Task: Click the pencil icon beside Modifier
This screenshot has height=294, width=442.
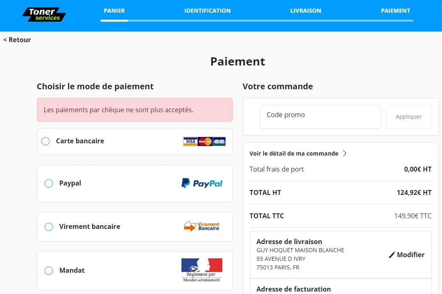Action: click(x=392, y=255)
